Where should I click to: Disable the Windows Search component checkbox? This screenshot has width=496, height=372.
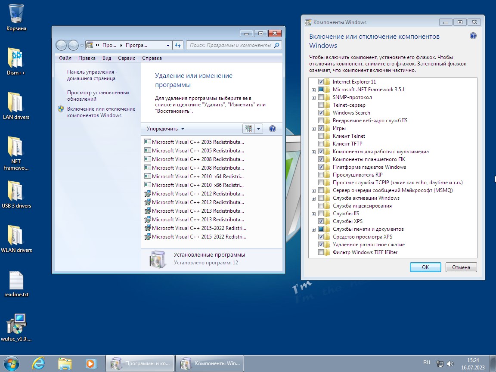pos(321,112)
